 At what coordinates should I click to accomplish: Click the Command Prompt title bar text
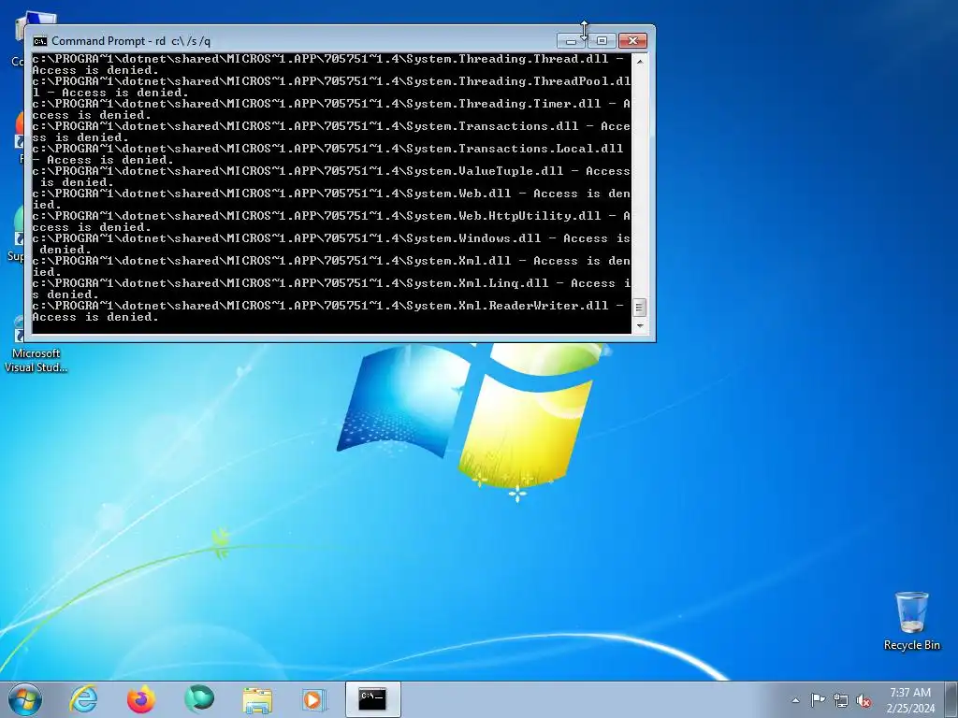click(131, 41)
